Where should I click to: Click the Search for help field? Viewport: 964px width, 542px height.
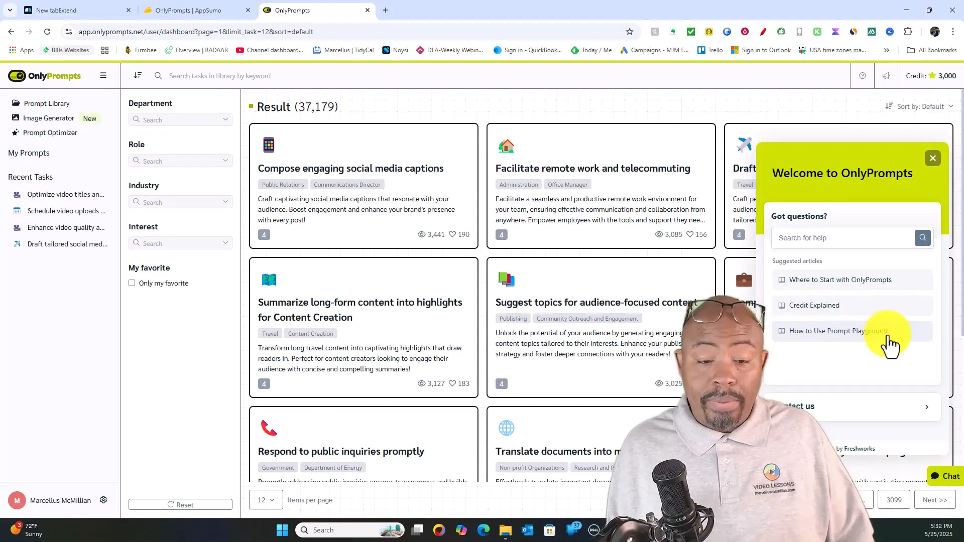tap(843, 238)
